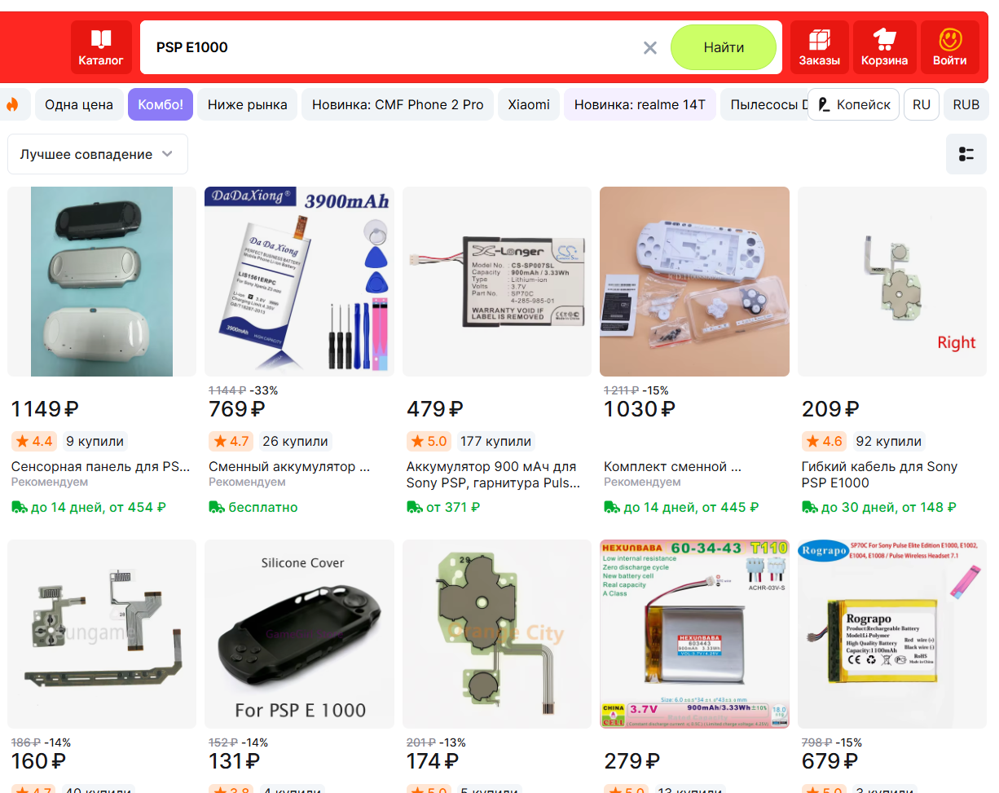The width and height of the screenshot is (999, 793).
Task: Expand the Лучшее совпадение sort dropdown
Action: point(98,154)
